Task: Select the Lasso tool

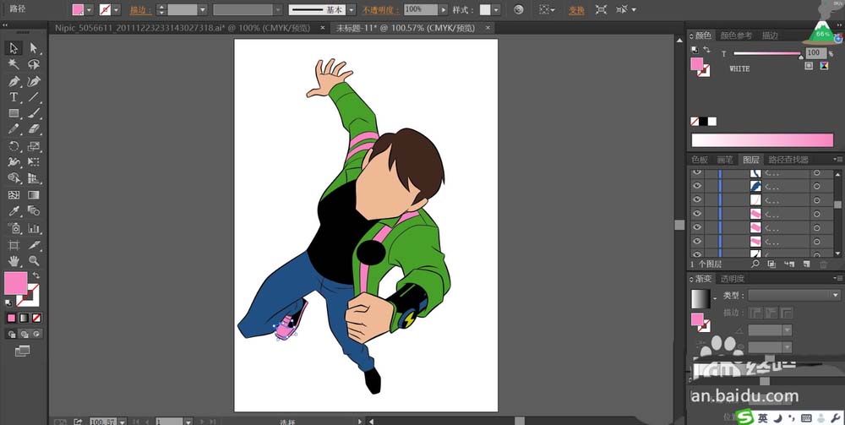Action: tap(34, 65)
